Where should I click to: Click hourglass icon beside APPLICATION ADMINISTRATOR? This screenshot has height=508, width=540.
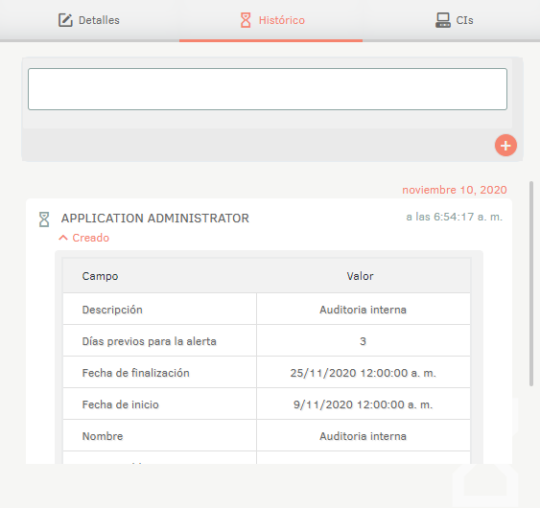coord(44,219)
